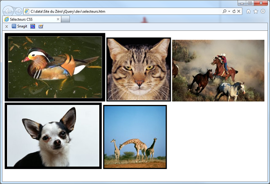Click the address bar showing selecteurs.htm

133,11
